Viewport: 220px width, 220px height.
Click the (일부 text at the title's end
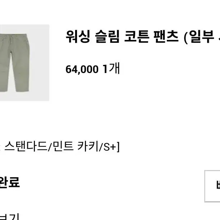(x=199, y=37)
